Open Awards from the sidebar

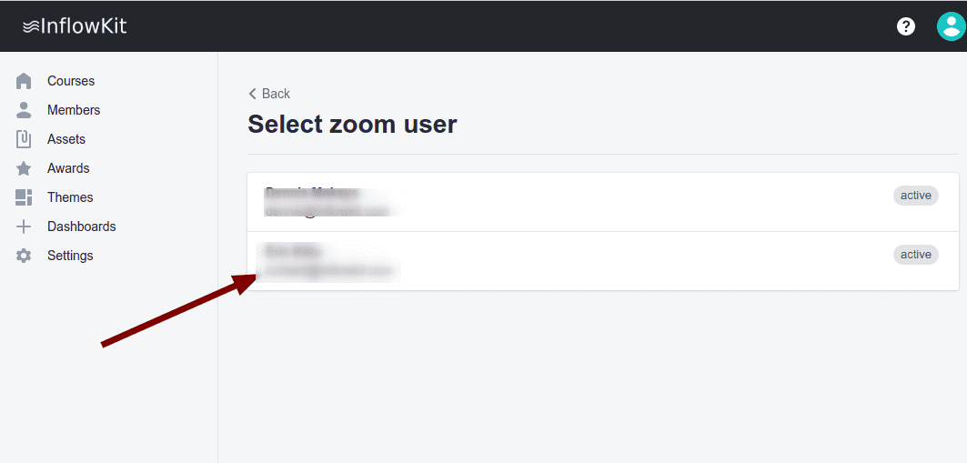(x=68, y=168)
